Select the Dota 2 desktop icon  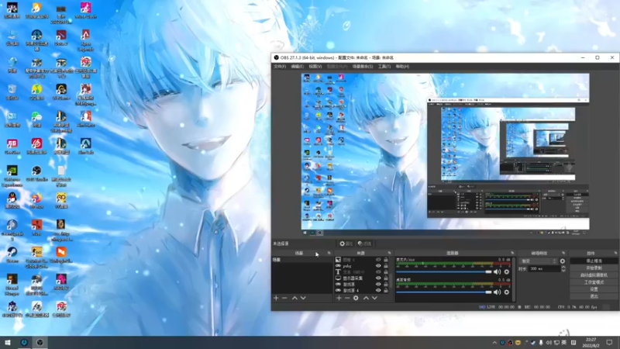click(x=61, y=37)
